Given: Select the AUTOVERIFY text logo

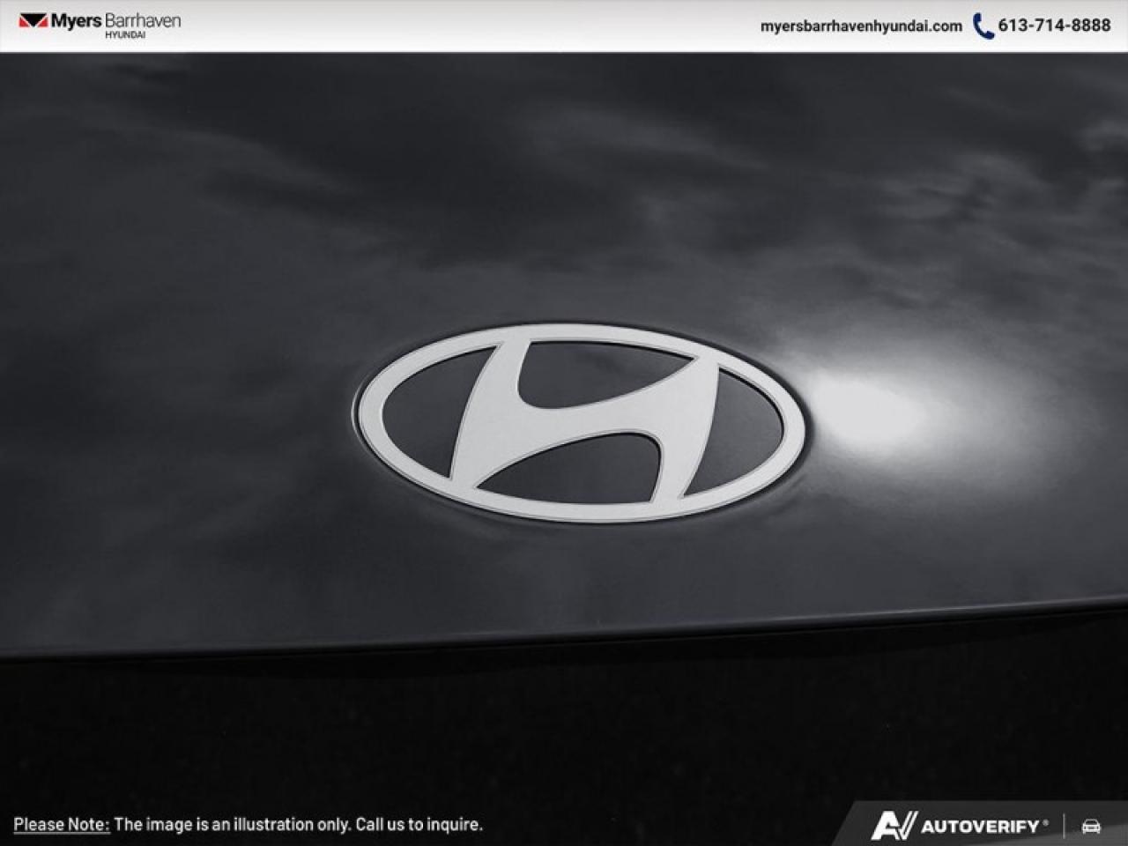Looking at the screenshot, I should click(x=982, y=826).
